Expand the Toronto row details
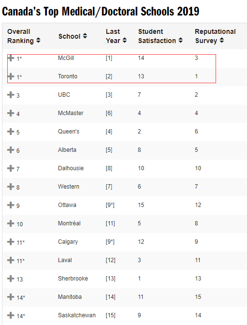Viewport: 247px width, 325px height. 11,76
